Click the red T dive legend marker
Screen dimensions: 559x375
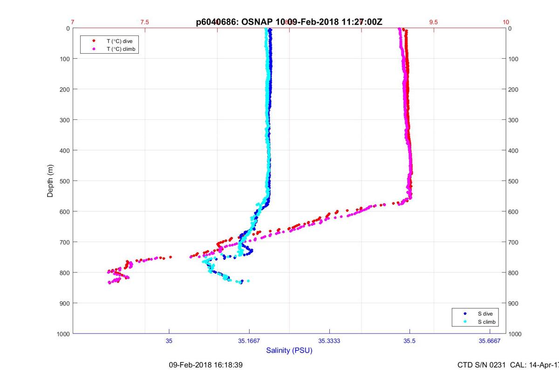pyautogui.click(x=95, y=41)
